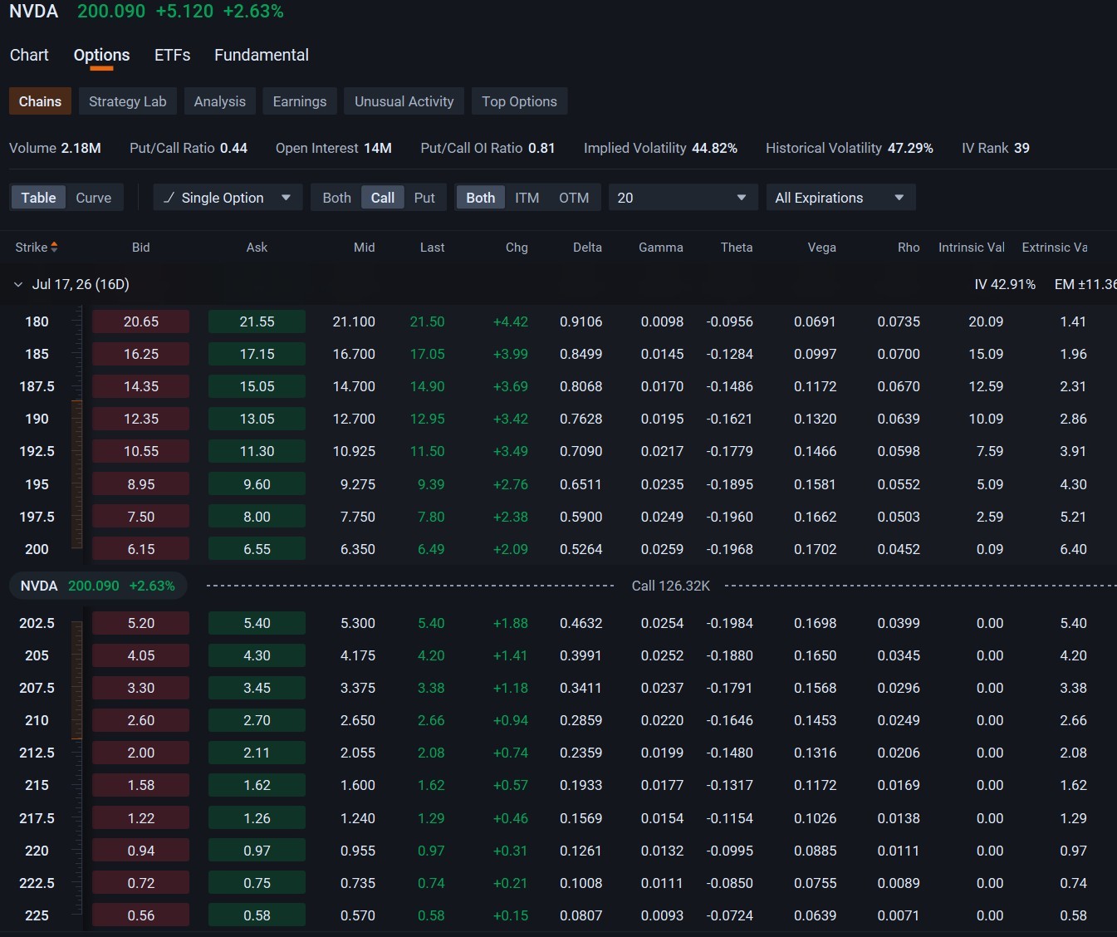1117x937 pixels.
Task: Switch to Table view
Action: (x=38, y=198)
